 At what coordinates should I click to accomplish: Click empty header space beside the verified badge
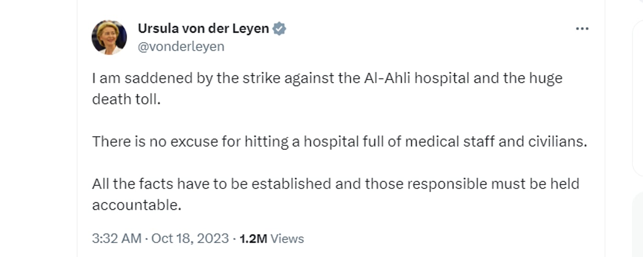point(427,29)
